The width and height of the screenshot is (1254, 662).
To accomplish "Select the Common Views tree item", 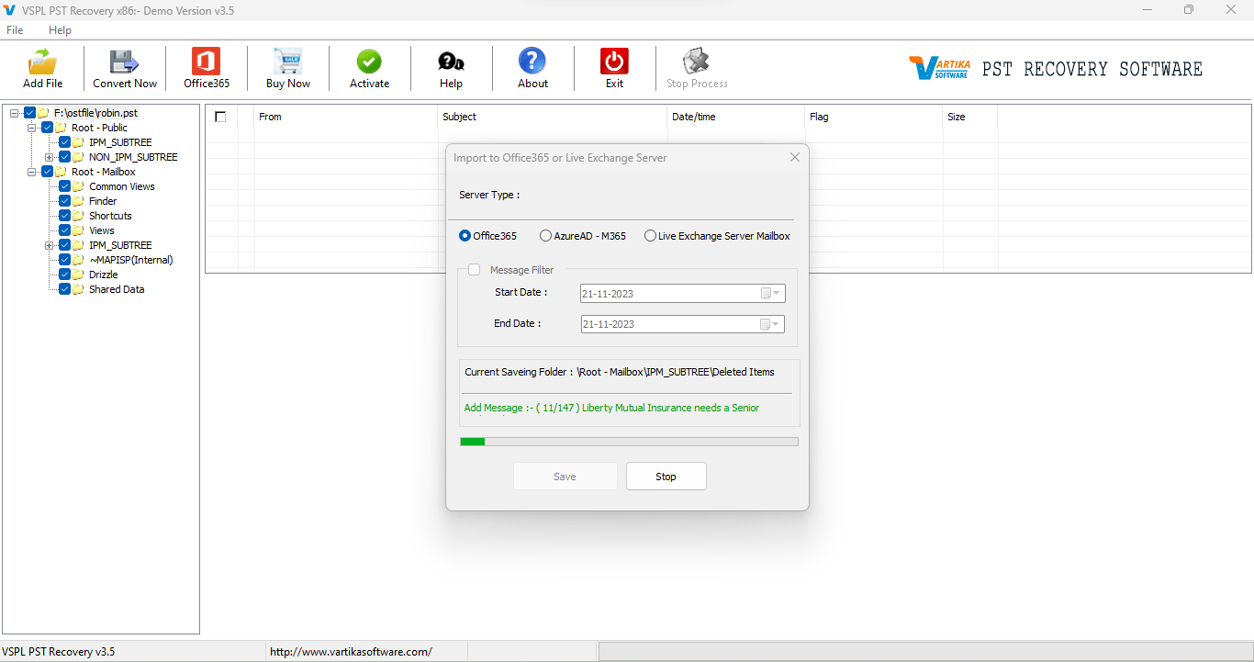I will (x=122, y=186).
